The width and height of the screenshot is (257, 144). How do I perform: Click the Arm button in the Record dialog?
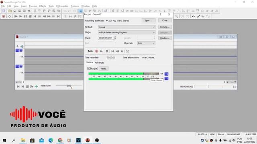(x=90, y=51)
